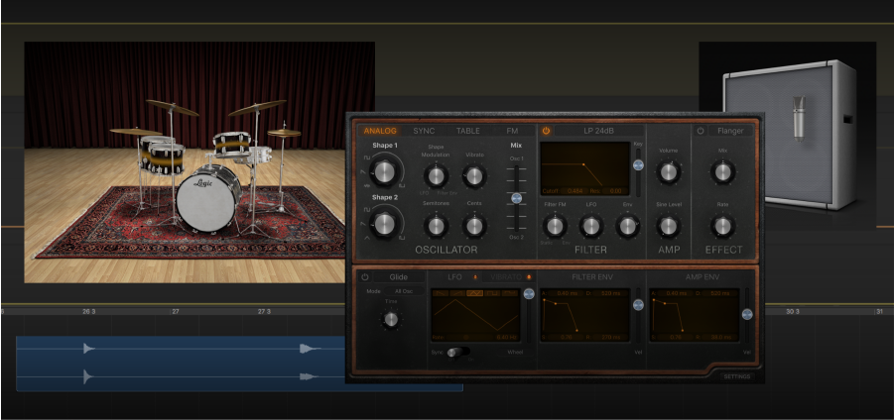This screenshot has width=894, height=420.
Task: Click the filter Key slider handle
Action: click(638, 162)
